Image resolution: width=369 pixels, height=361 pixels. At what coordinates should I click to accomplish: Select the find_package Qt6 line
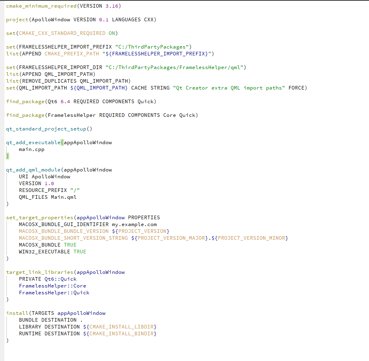80,101
